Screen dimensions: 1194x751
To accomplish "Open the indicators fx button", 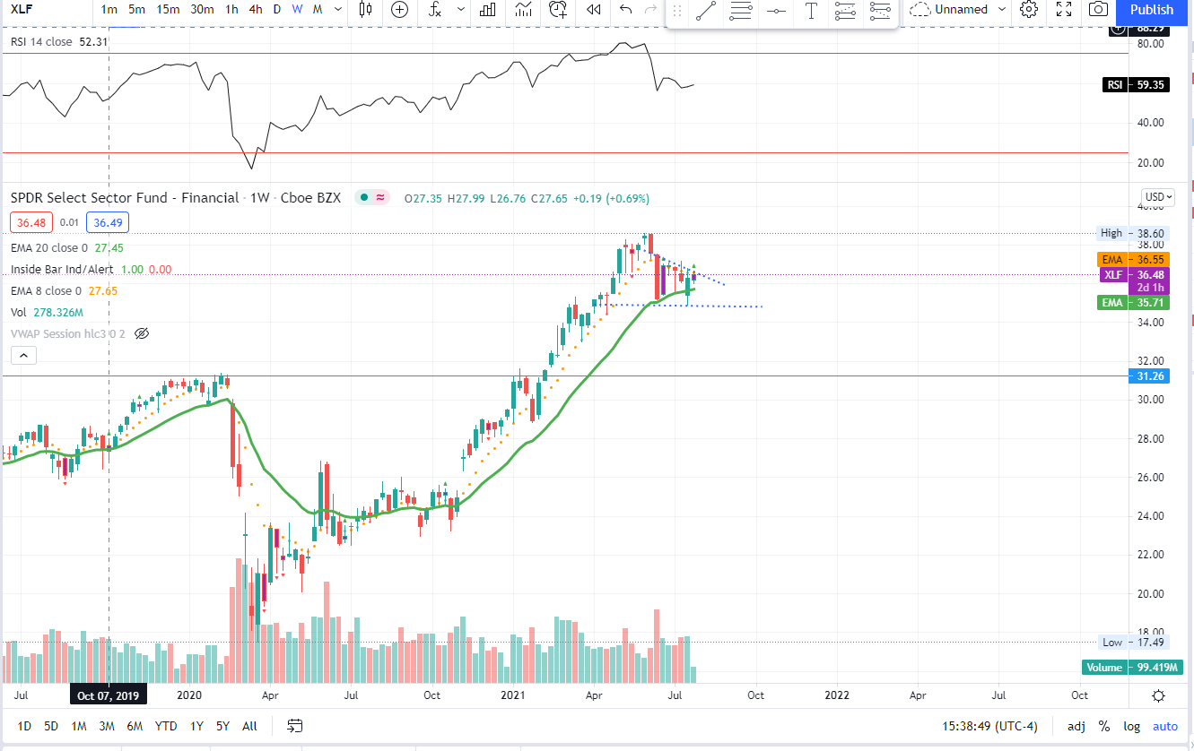I will [435, 10].
